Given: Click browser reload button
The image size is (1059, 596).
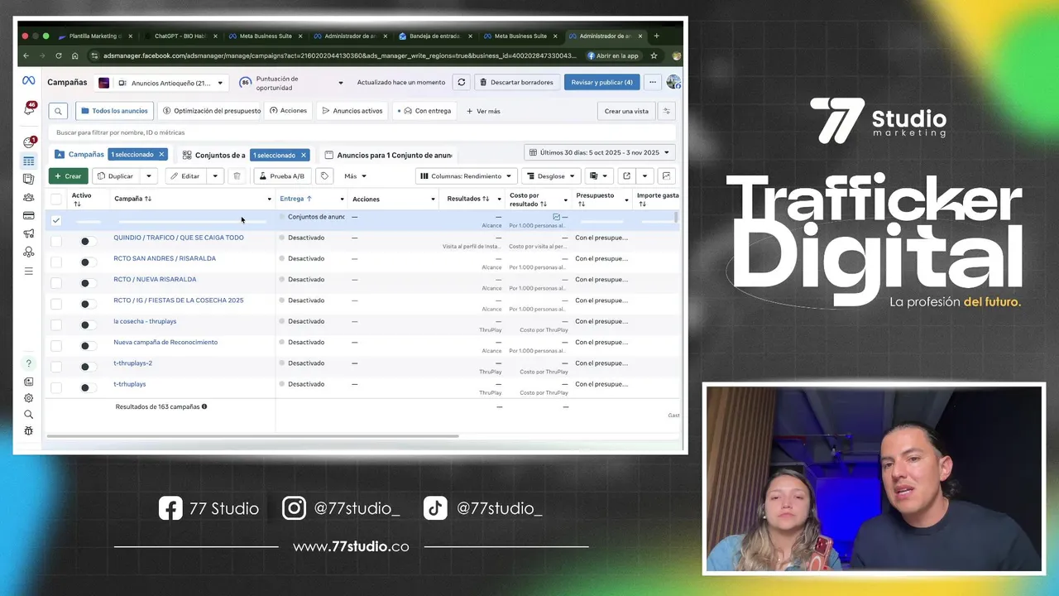Looking at the screenshot, I should point(58,56).
